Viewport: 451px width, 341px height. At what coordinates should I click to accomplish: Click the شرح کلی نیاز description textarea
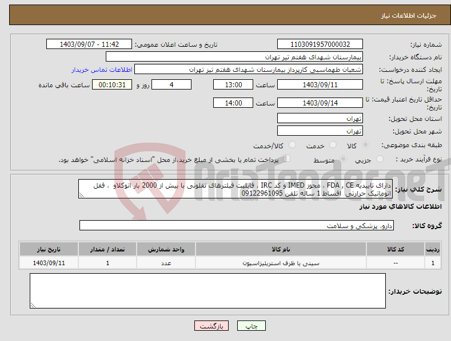click(236, 189)
